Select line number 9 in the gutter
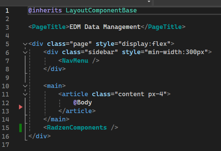221x151 pixels. click(x=7, y=78)
